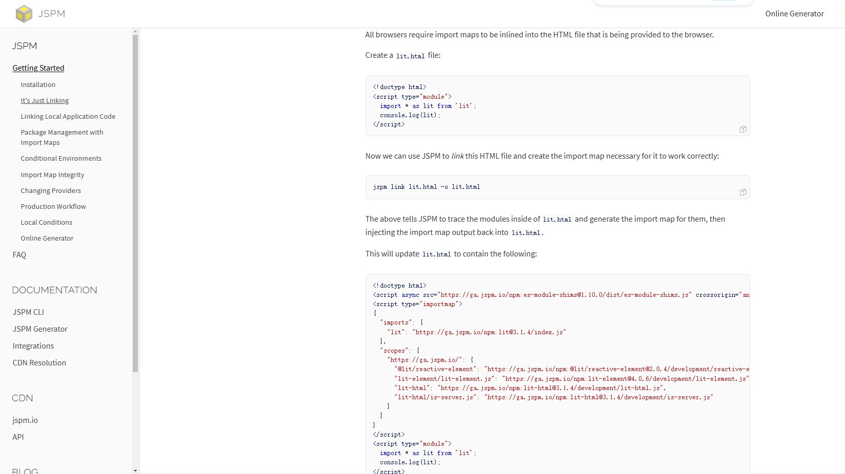Open the API link under CDN
This screenshot has width=845, height=474.
tap(18, 437)
